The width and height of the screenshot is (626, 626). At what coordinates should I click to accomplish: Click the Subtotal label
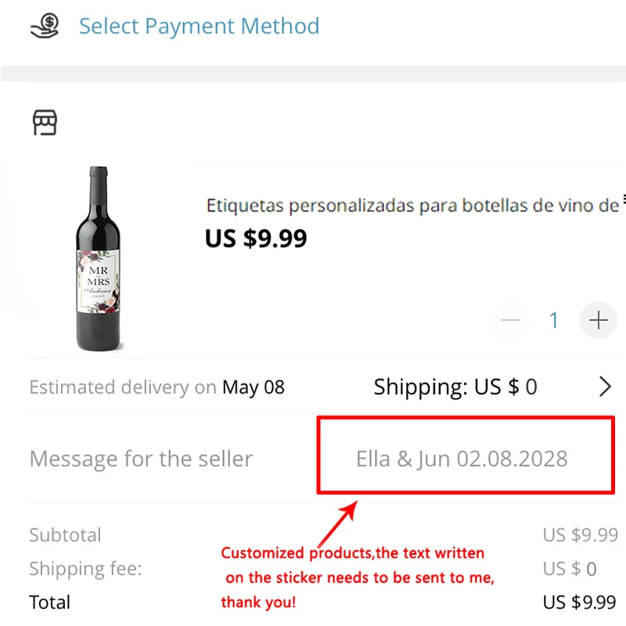coord(65,535)
